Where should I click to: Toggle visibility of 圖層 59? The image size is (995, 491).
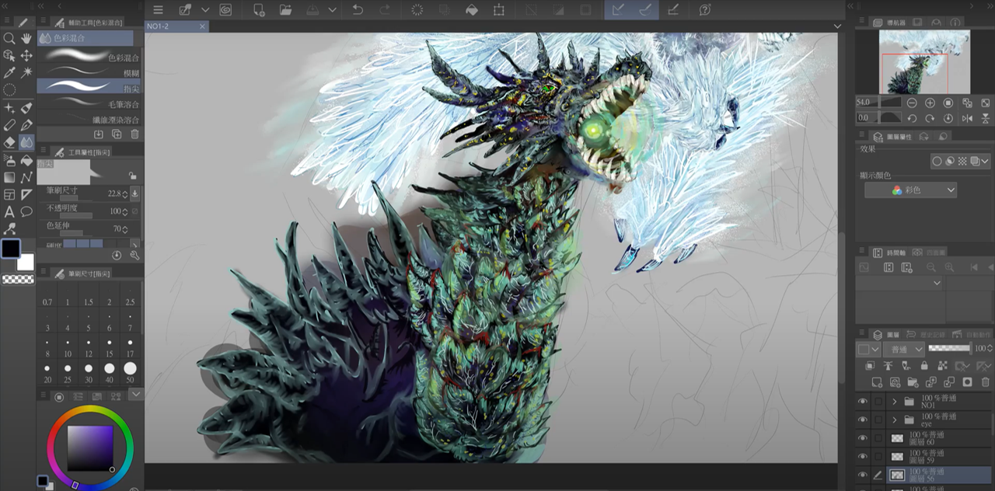click(862, 457)
